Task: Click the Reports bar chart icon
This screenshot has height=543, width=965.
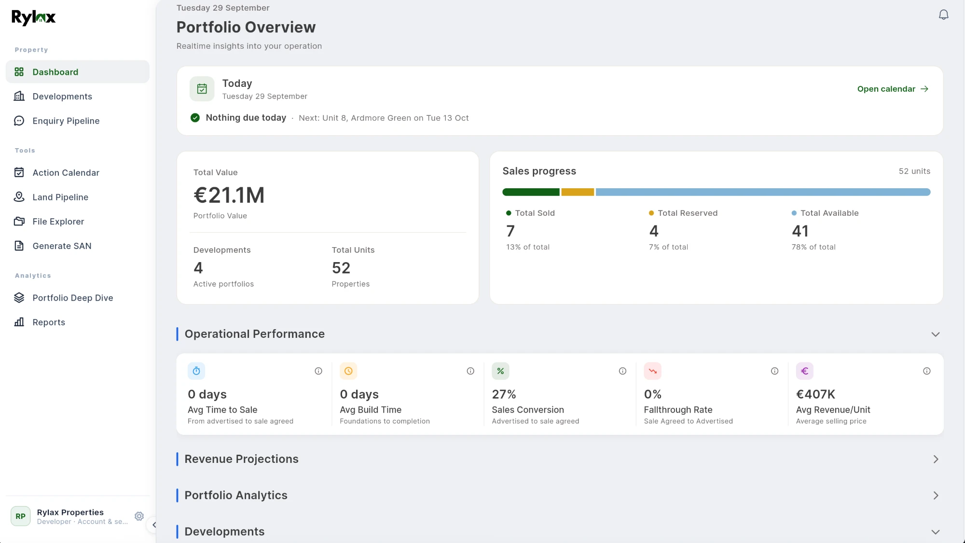Action: coord(19,322)
